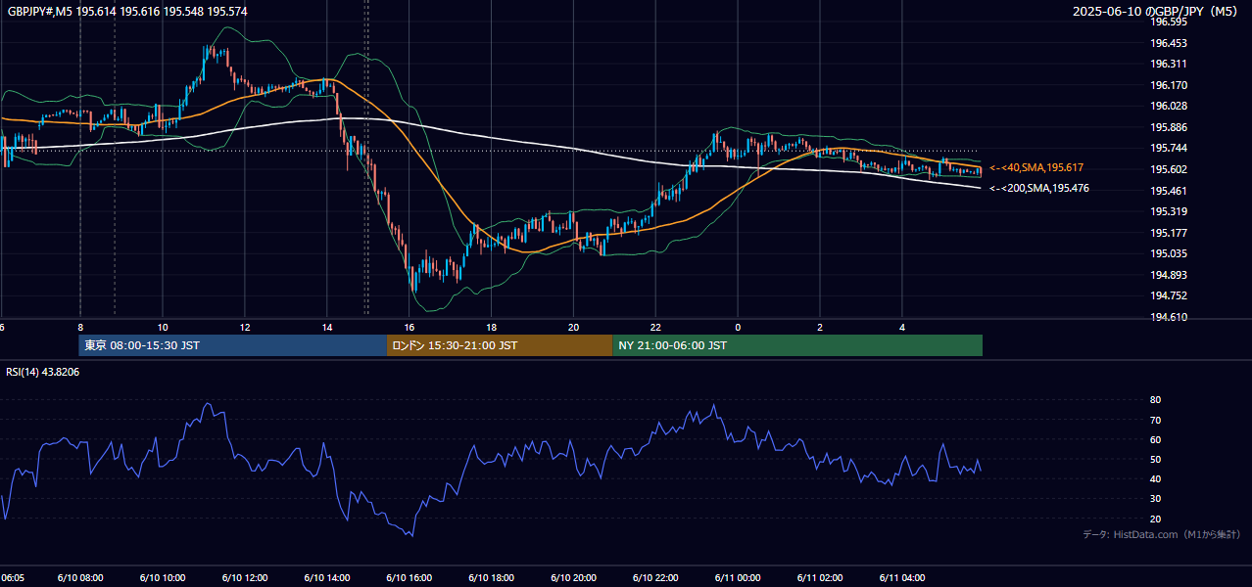Click RSI scale value 60

point(1156,439)
